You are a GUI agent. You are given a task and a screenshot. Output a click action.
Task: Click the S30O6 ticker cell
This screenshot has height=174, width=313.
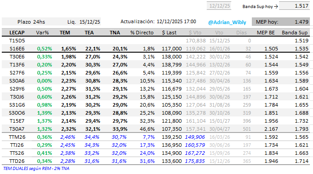click(17, 113)
